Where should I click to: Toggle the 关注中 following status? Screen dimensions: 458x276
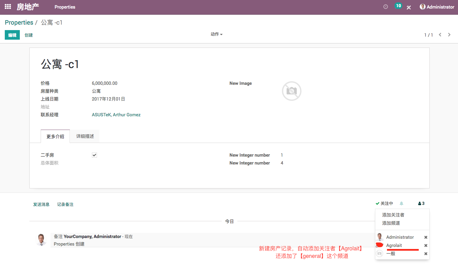point(384,203)
